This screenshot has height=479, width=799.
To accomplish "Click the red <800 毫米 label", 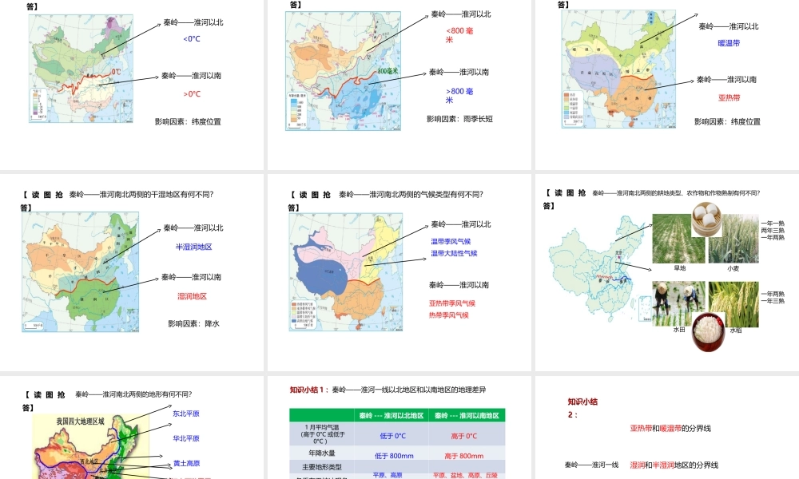I will point(459,35).
